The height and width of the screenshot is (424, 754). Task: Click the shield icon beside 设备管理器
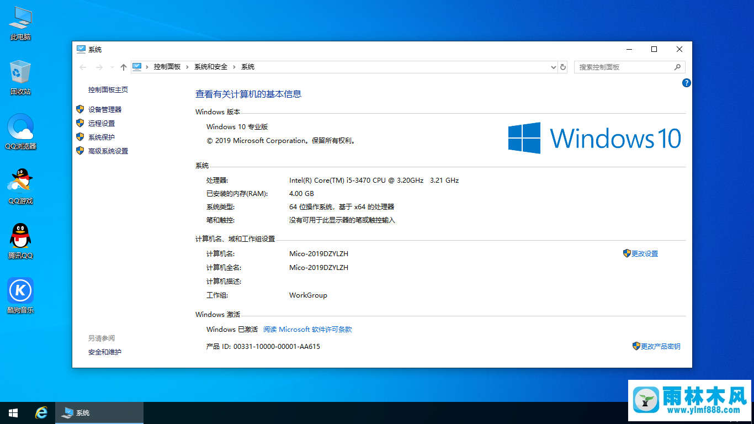point(80,109)
